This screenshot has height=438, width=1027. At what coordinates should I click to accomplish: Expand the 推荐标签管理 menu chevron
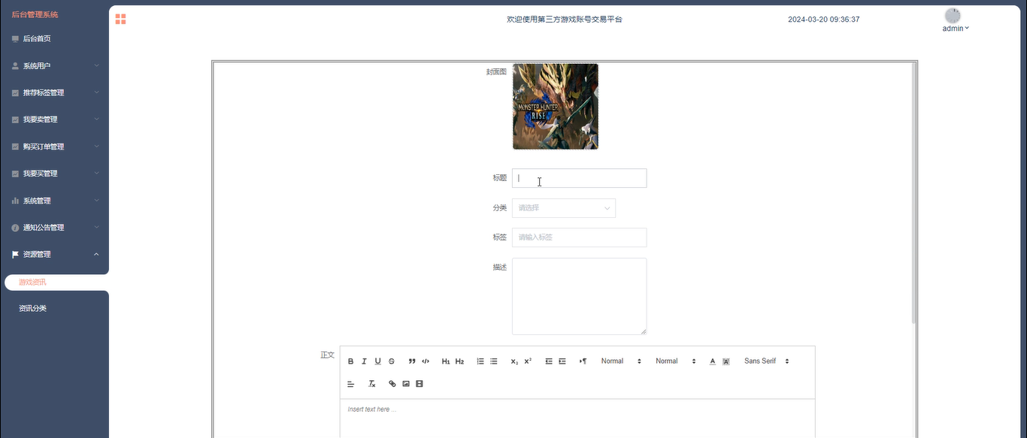tap(96, 93)
